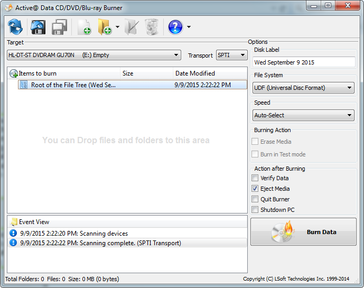
Task: Toggle the Erase Media checkbox
Action: point(255,142)
